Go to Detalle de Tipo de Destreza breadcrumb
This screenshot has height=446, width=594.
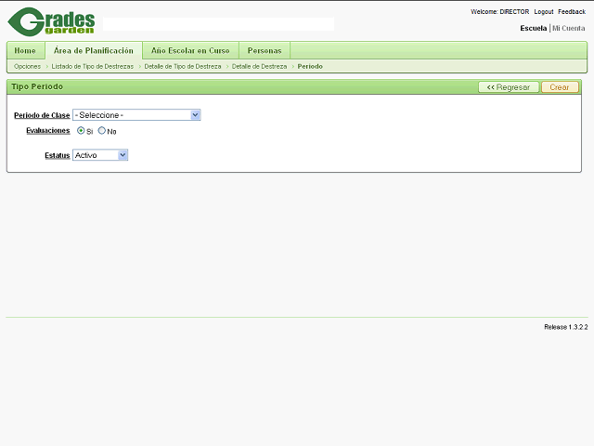pyautogui.click(x=183, y=66)
